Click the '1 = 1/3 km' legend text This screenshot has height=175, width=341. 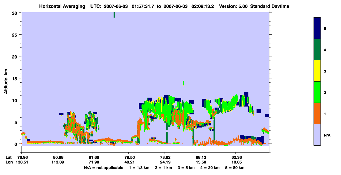tap(139, 168)
